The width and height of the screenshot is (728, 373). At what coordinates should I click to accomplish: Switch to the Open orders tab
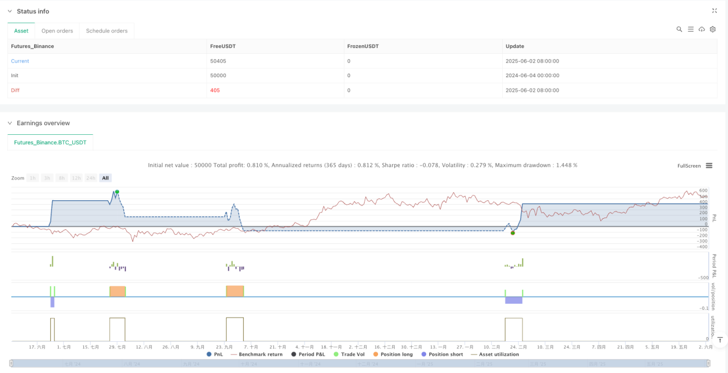pos(57,31)
